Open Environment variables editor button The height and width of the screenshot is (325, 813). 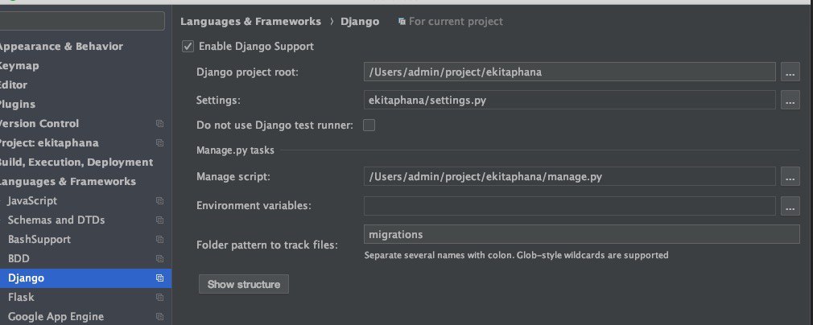pos(790,206)
